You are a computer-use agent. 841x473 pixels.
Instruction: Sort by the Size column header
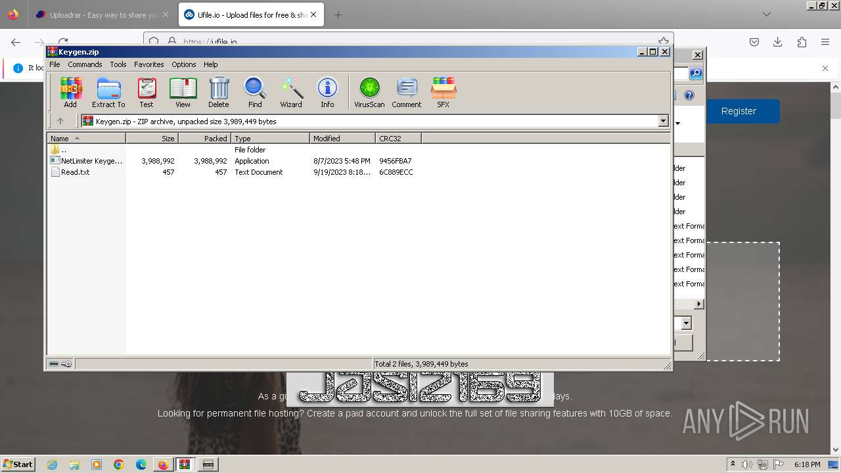click(152, 138)
